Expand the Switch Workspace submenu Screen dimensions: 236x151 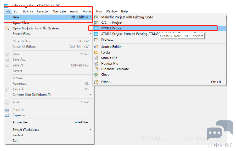pyautogui.click(x=90, y=130)
